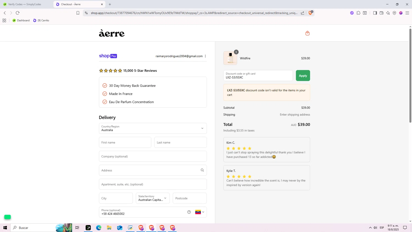
Task: Click the Kim C. review card
Action: [267, 150]
